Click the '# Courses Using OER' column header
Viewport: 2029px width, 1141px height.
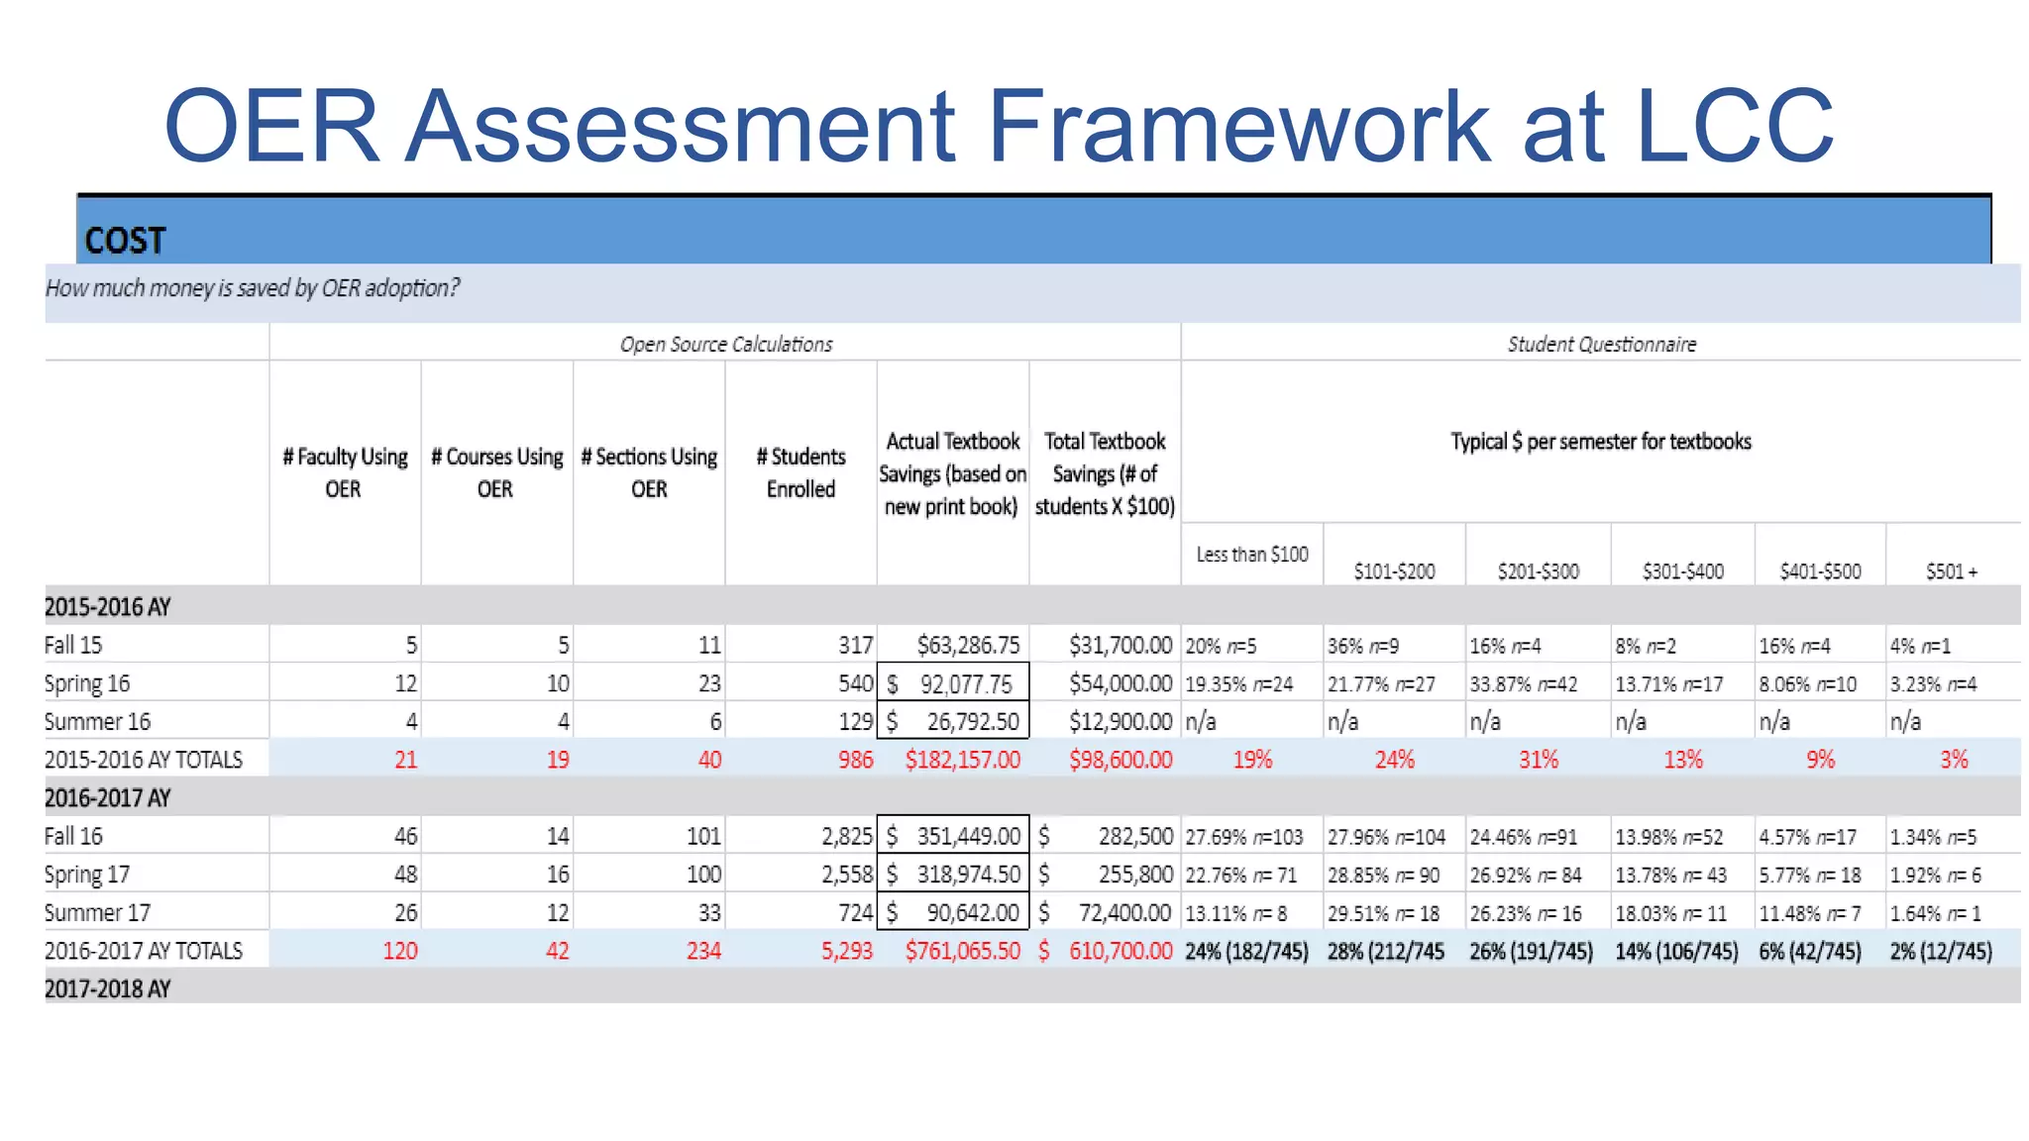tap(496, 472)
